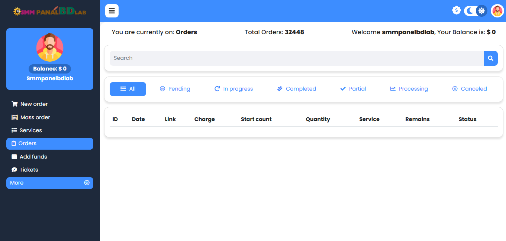506x241 pixels.
Task: Click the Add funds wallet icon
Action: (14, 157)
